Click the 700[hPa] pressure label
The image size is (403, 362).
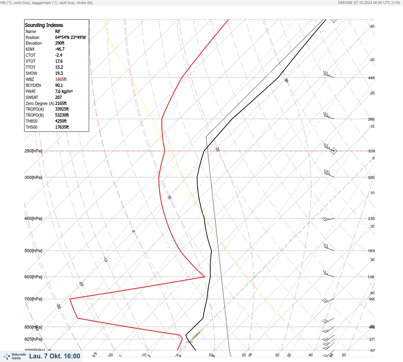(x=33, y=299)
